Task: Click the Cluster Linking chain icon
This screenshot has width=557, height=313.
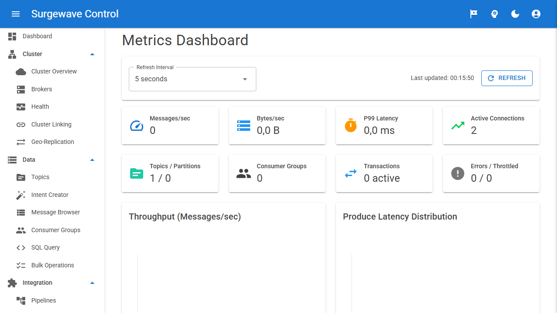Action: (x=21, y=125)
